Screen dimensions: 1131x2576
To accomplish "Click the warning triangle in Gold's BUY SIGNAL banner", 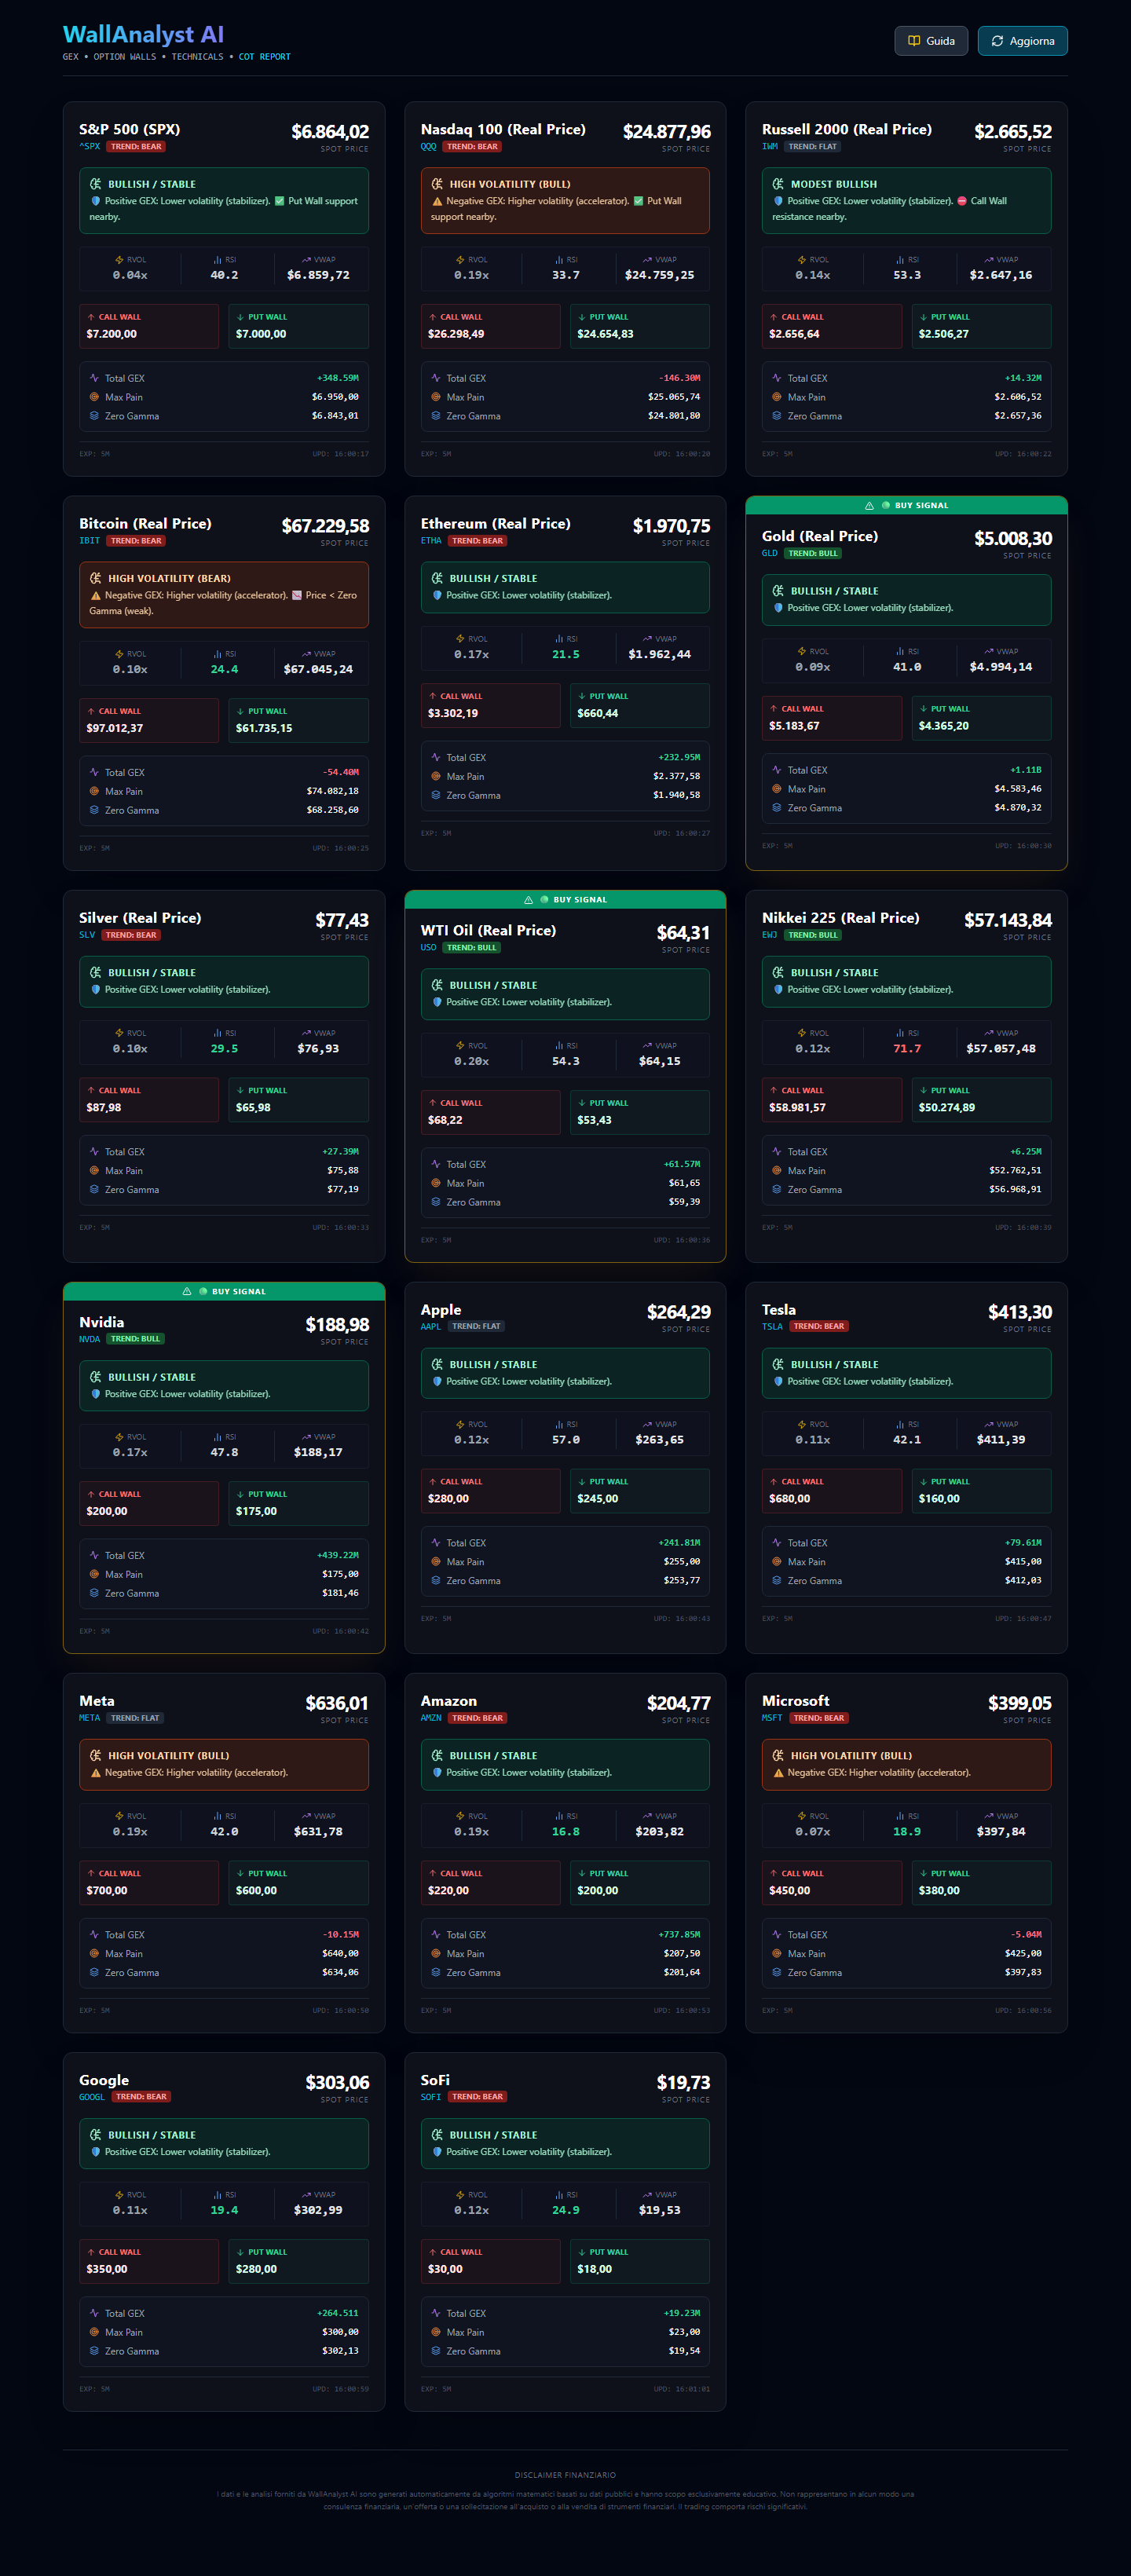I will pos(869,506).
